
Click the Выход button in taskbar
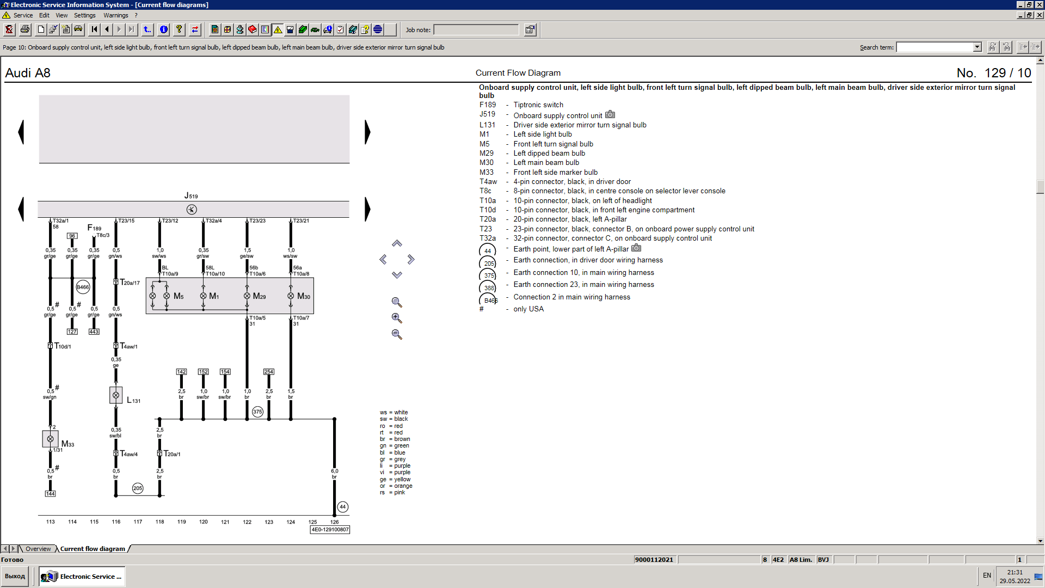(x=15, y=576)
